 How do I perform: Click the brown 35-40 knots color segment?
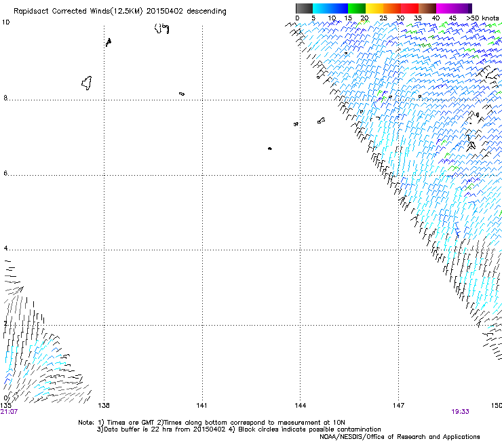point(427,8)
